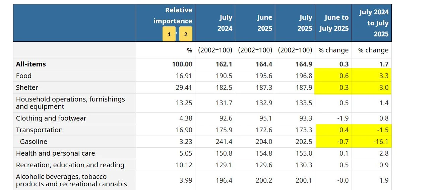Click Recreation, education and reading label
This screenshot has width=437, height=190.
(x=70, y=165)
